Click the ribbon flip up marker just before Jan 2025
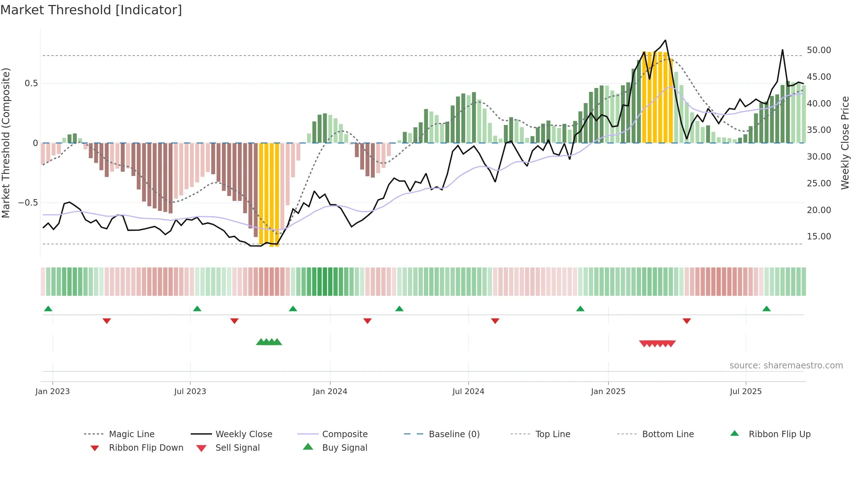This screenshot has height=481, width=855. tap(580, 309)
